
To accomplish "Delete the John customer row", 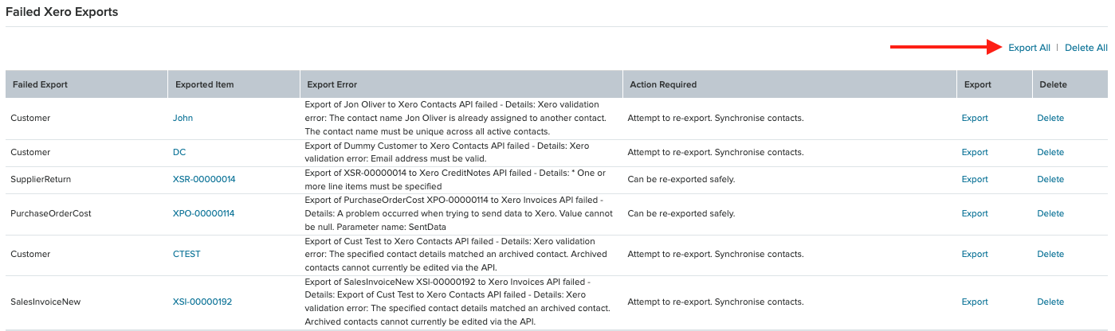I will [x=1050, y=118].
